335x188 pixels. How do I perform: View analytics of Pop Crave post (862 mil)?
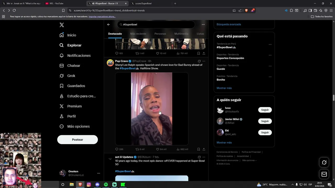pyautogui.click(x=182, y=149)
